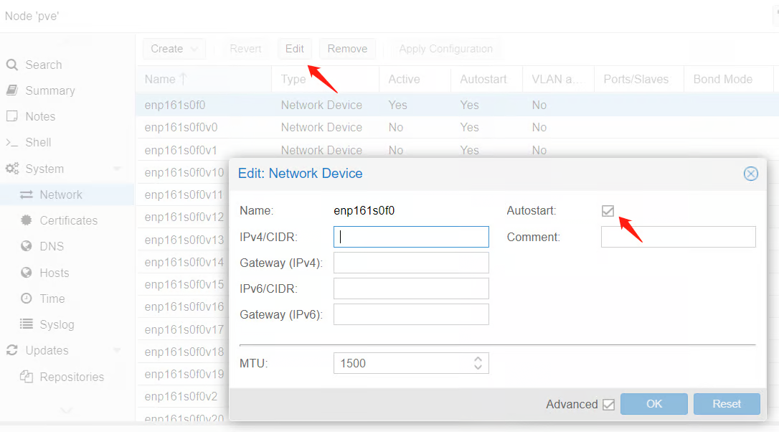Click the Syslog list icon
Screen dimensions: 779x432
[27, 325]
